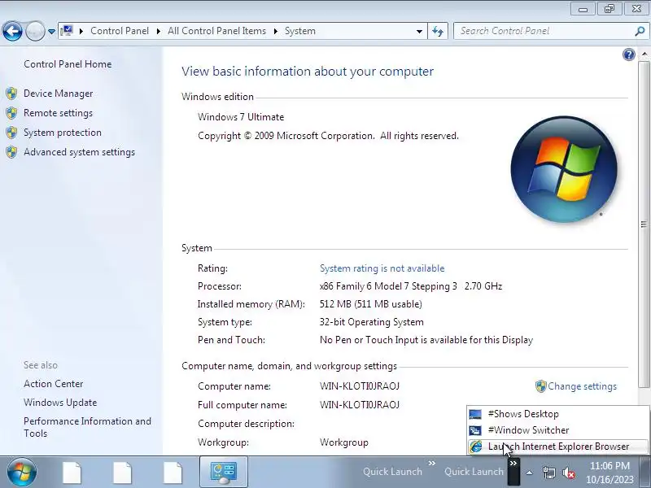Click shield icon beside Change settings
Image resolution: width=651 pixels, height=488 pixels.
pyautogui.click(x=540, y=386)
